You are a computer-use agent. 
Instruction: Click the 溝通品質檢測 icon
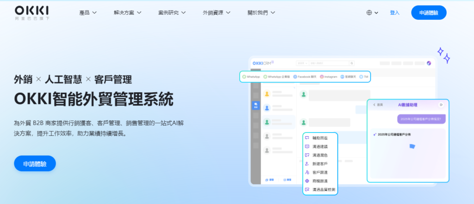point(307,190)
